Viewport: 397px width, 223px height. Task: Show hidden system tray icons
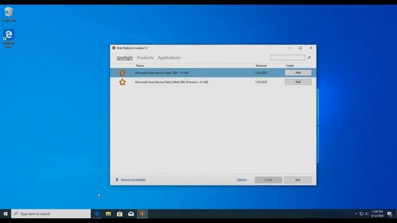[x=355, y=214]
